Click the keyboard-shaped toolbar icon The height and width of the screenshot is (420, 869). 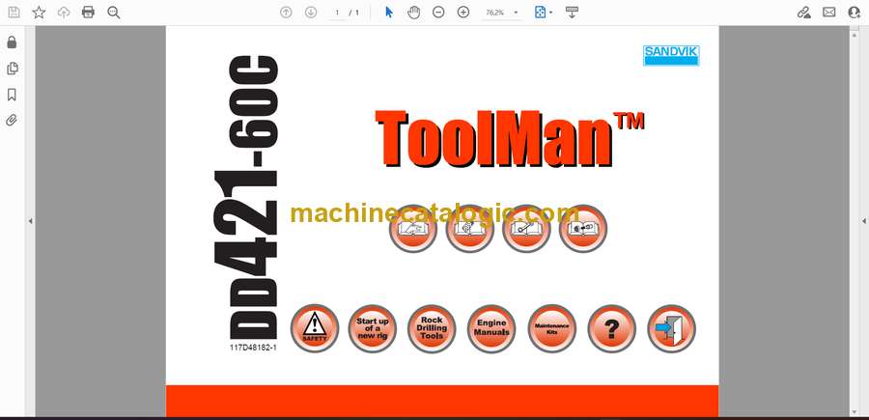pos(573,13)
